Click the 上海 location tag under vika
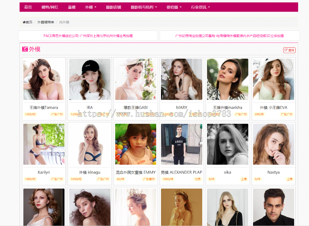Viewport: 309px width, 226px height. (244, 179)
